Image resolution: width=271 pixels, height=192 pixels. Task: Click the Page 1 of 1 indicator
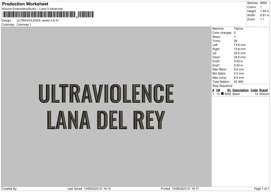pyautogui.click(x=262, y=189)
